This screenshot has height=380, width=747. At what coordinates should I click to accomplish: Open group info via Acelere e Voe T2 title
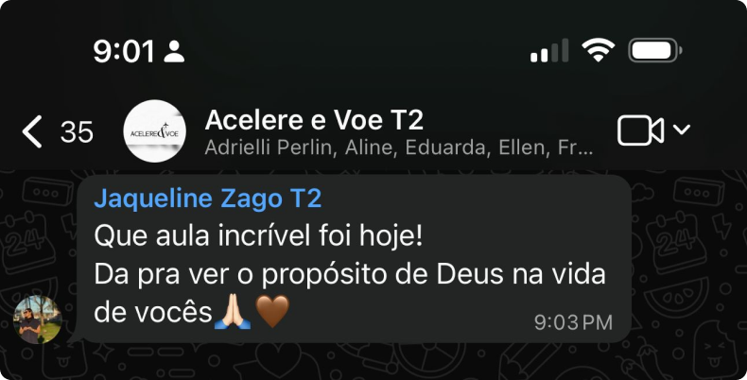314,119
